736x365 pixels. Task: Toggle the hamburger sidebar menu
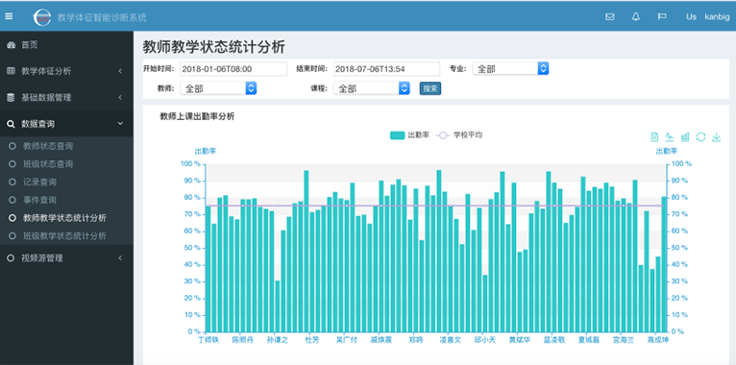tap(9, 16)
